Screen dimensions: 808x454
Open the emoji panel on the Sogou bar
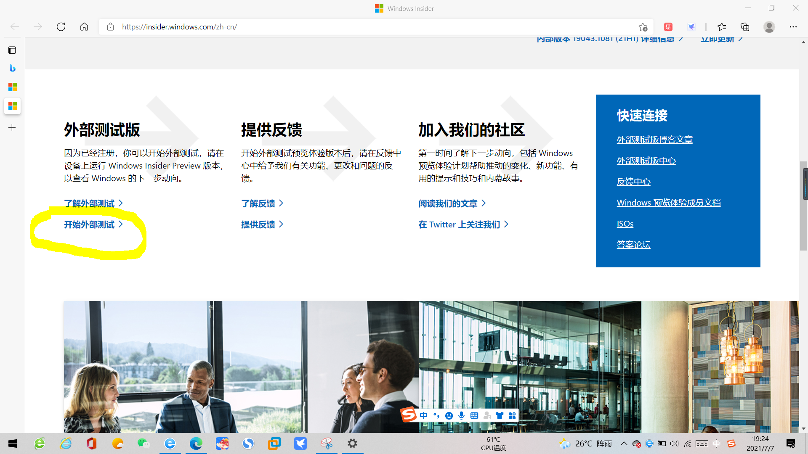coord(449,415)
